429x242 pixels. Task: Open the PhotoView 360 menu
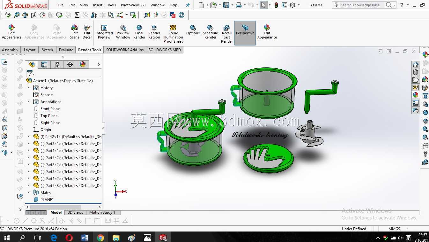pyautogui.click(x=133, y=5)
